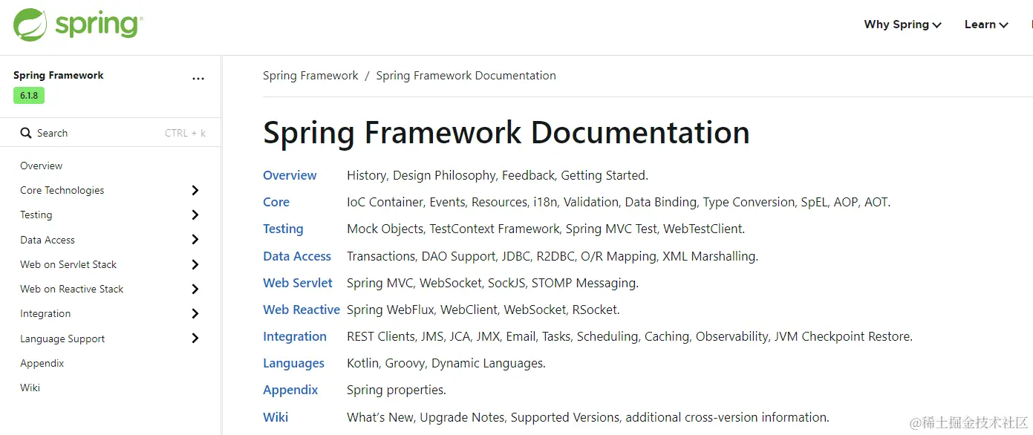
Task: Open the Wiki link in content
Action: click(x=276, y=417)
